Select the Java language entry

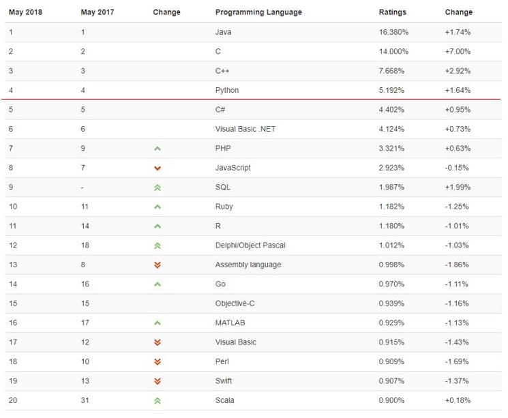click(x=222, y=32)
